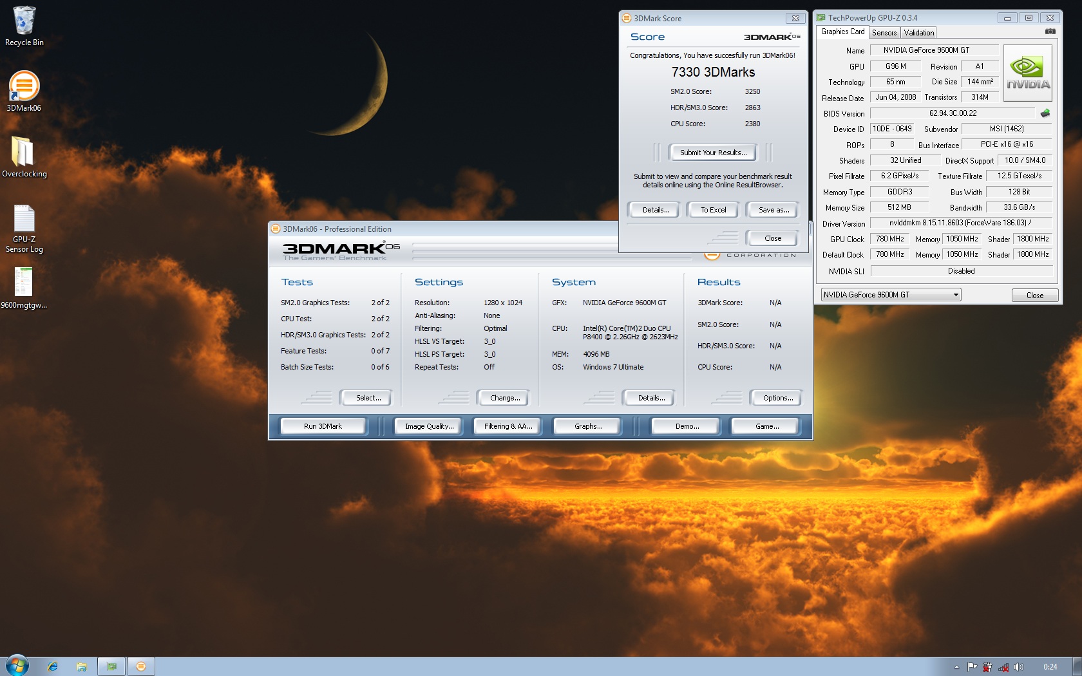The height and width of the screenshot is (676, 1082).
Task: Click the battery power tray icon
Action: pos(987,667)
